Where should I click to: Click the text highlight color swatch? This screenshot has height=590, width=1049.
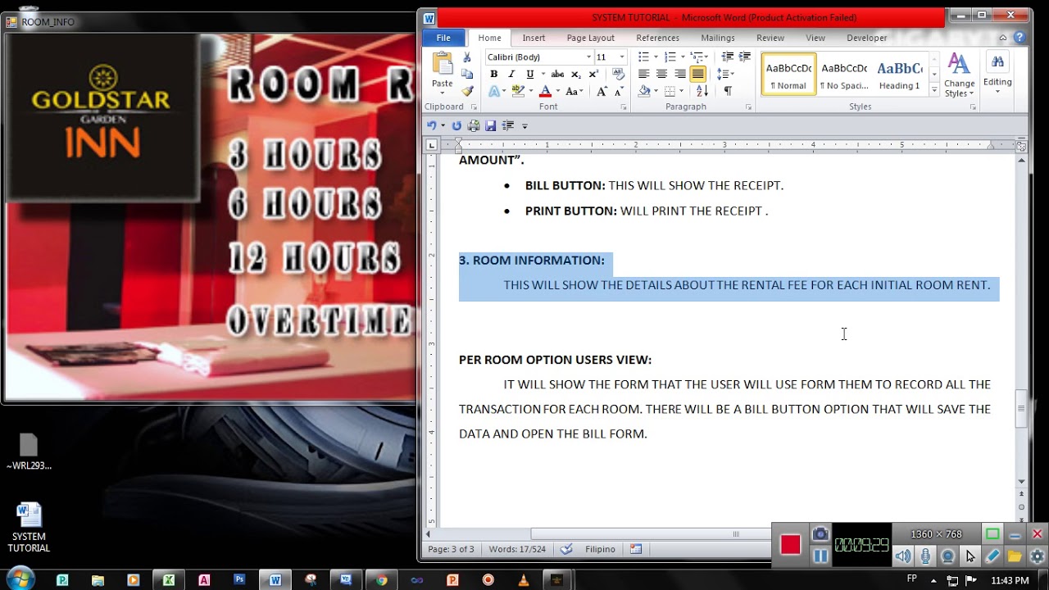tap(517, 91)
